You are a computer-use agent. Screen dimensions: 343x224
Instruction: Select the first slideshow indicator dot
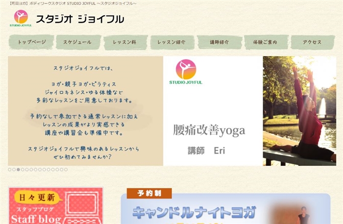click(10, 169)
